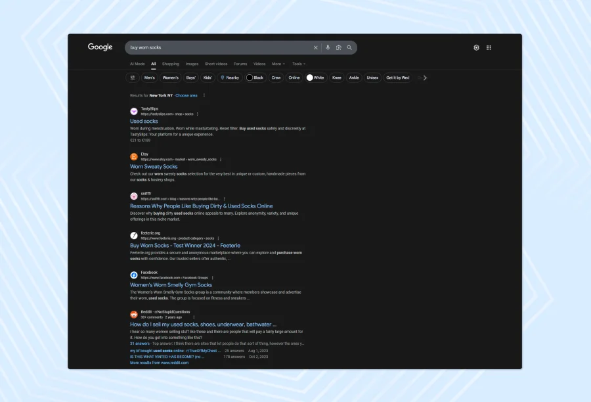The width and height of the screenshot is (591, 402).
Task: Click the Google logo
Action: (100, 47)
